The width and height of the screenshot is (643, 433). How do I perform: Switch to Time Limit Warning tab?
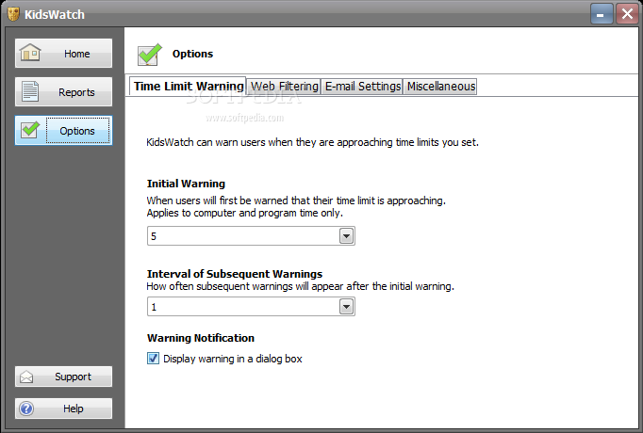pyautogui.click(x=189, y=86)
